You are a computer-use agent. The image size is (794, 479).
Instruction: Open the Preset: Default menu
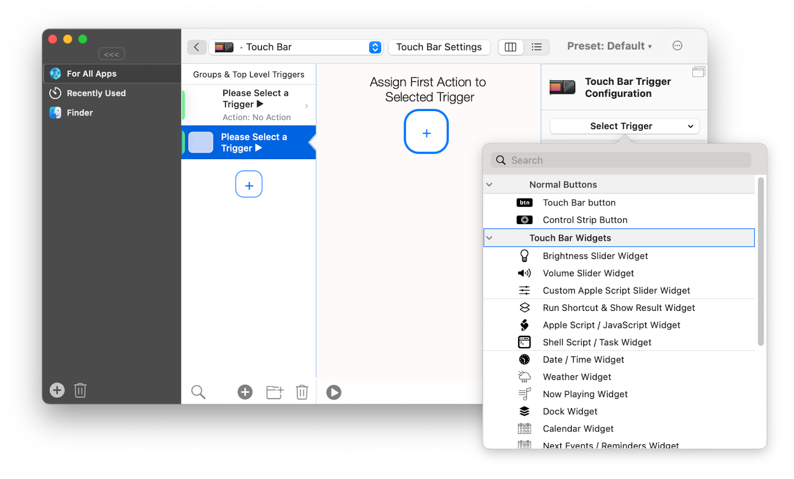pyautogui.click(x=609, y=46)
